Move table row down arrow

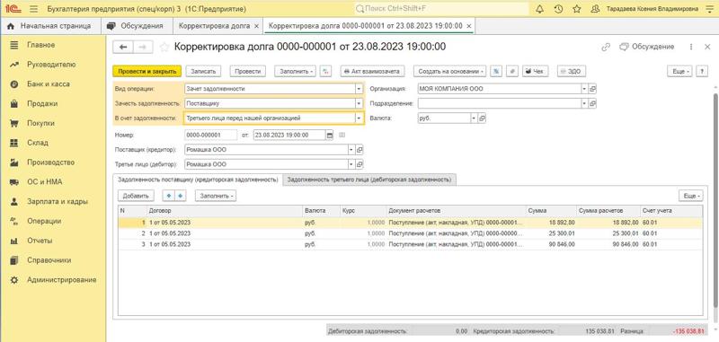(181, 196)
